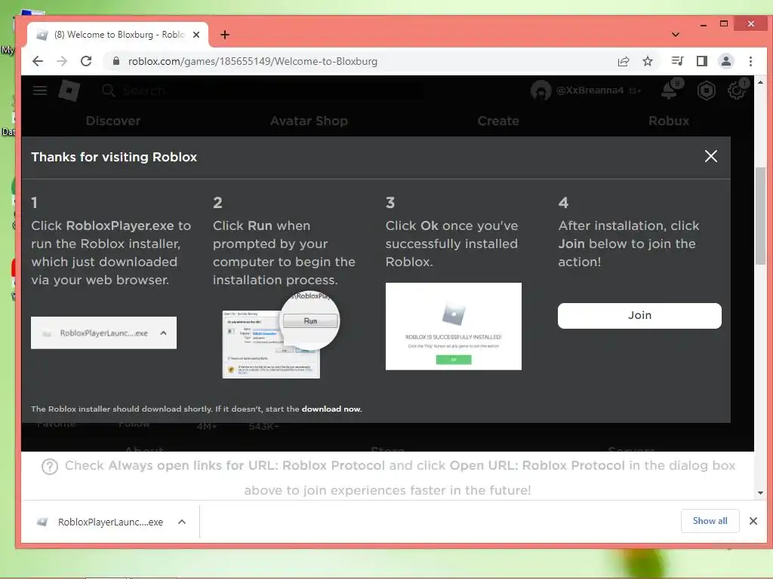Reload the Roblox page
The image size is (773, 579).
pyautogui.click(x=86, y=61)
